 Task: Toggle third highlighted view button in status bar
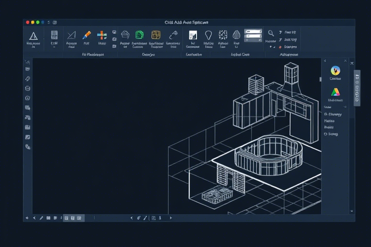(x=79, y=218)
